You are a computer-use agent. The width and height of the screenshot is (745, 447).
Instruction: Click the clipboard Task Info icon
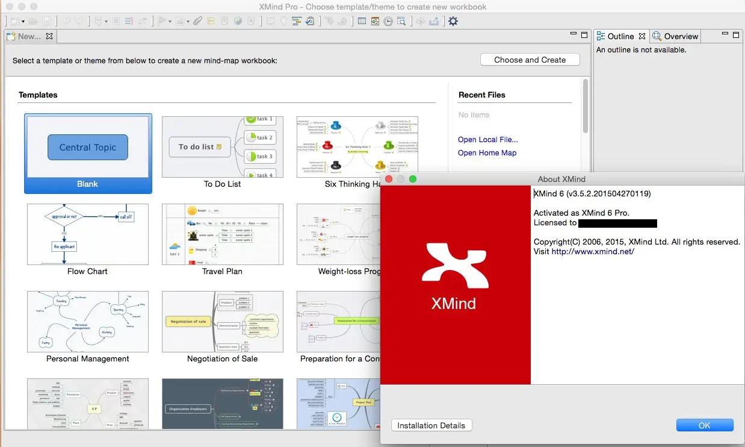coord(310,21)
